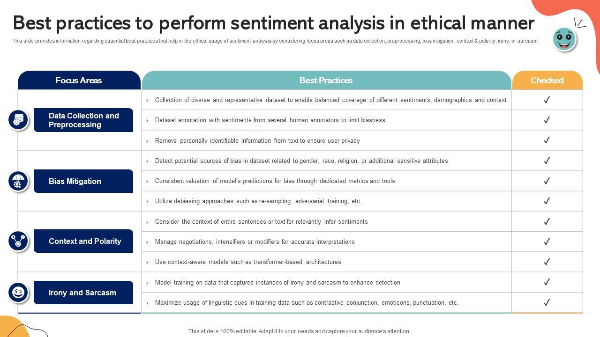Click the checkmark for removing personally identifiable information

click(x=547, y=140)
